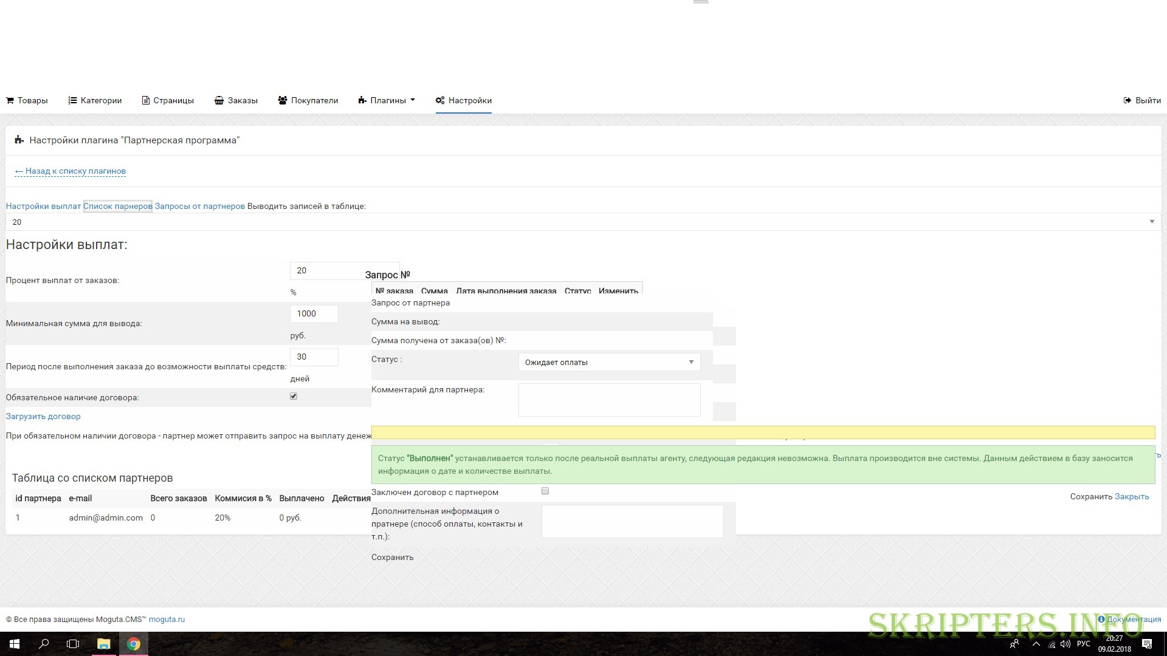Click the id партнера column header
This screenshot has height=656, width=1167.
tap(38, 498)
